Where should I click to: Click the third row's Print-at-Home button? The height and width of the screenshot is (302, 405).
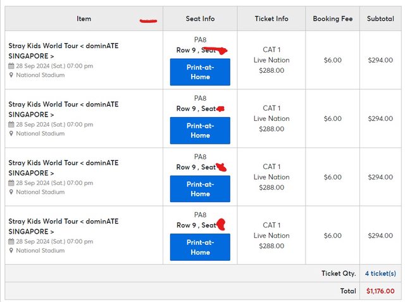point(200,189)
